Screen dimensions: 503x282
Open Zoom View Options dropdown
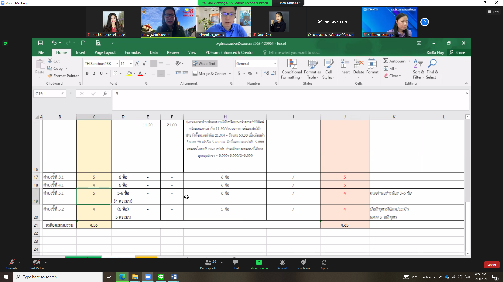click(290, 3)
